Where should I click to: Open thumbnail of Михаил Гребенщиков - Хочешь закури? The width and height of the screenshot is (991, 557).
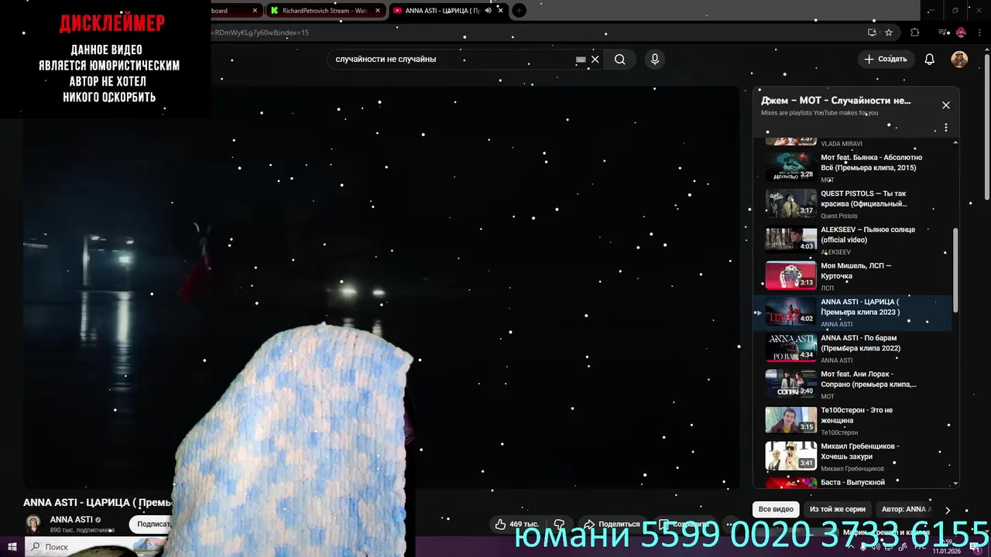pyautogui.click(x=790, y=456)
